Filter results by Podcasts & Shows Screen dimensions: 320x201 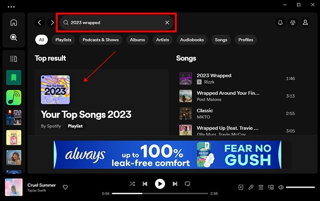click(100, 39)
